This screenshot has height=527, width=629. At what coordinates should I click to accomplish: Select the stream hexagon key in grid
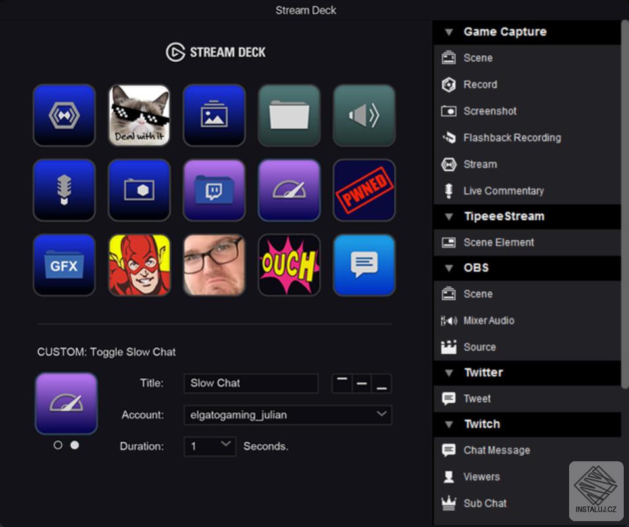pyautogui.click(x=64, y=115)
